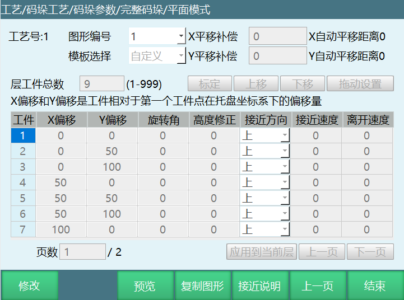Click the 层工件总数 input field
The image size is (404, 300).
coord(101,84)
